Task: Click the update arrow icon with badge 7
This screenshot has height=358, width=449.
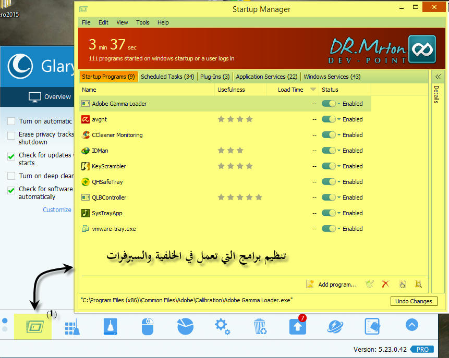Action: 297,327
